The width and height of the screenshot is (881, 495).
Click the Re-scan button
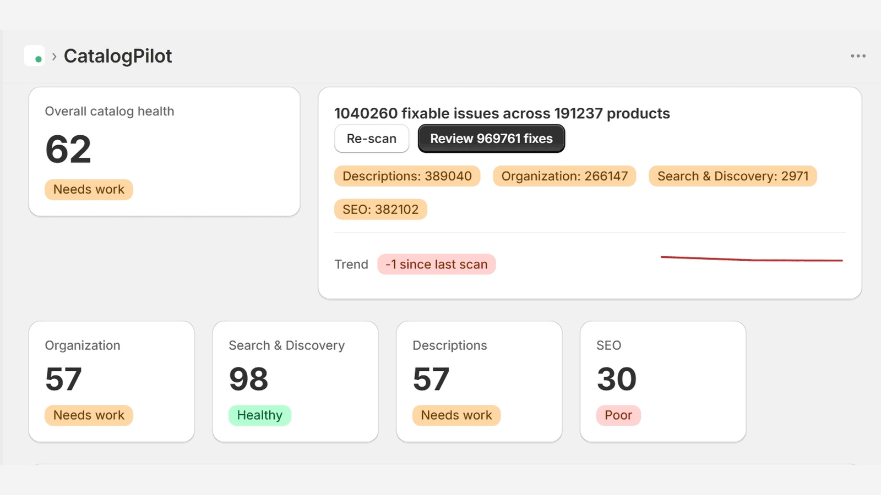click(372, 139)
